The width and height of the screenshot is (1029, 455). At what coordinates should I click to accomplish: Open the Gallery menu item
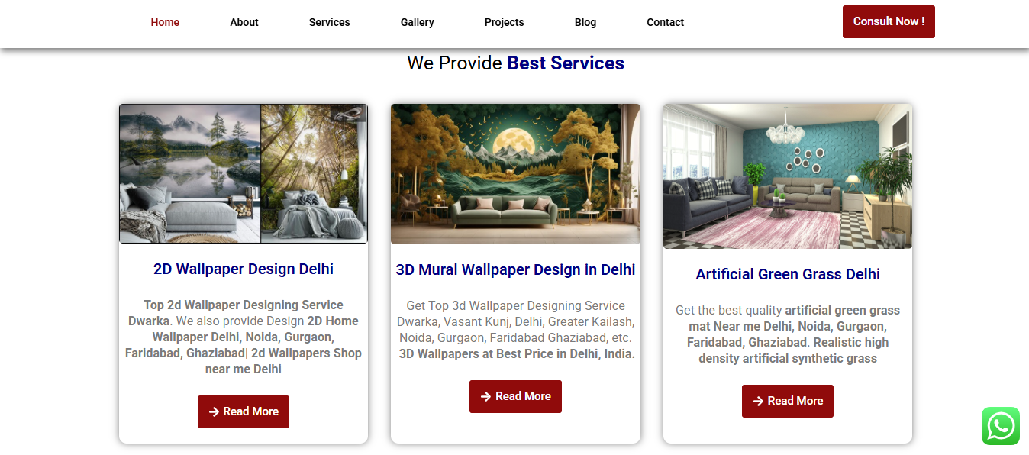coord(418,22)
